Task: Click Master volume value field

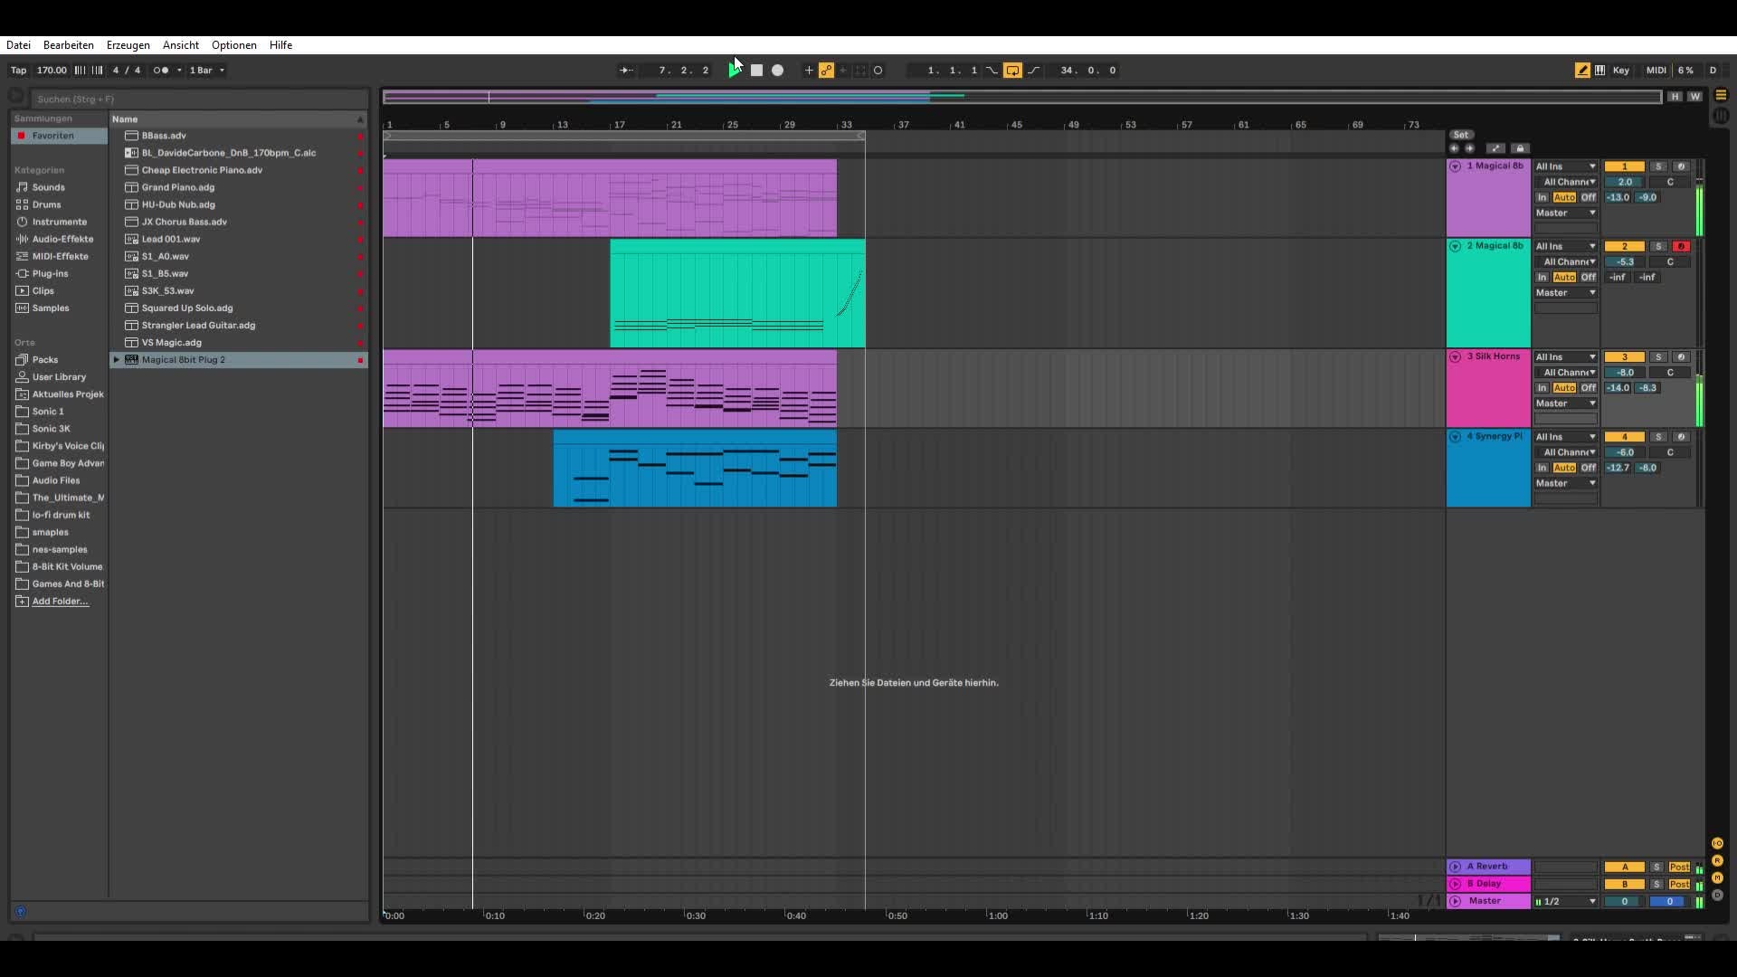Action: point(1625,901)
